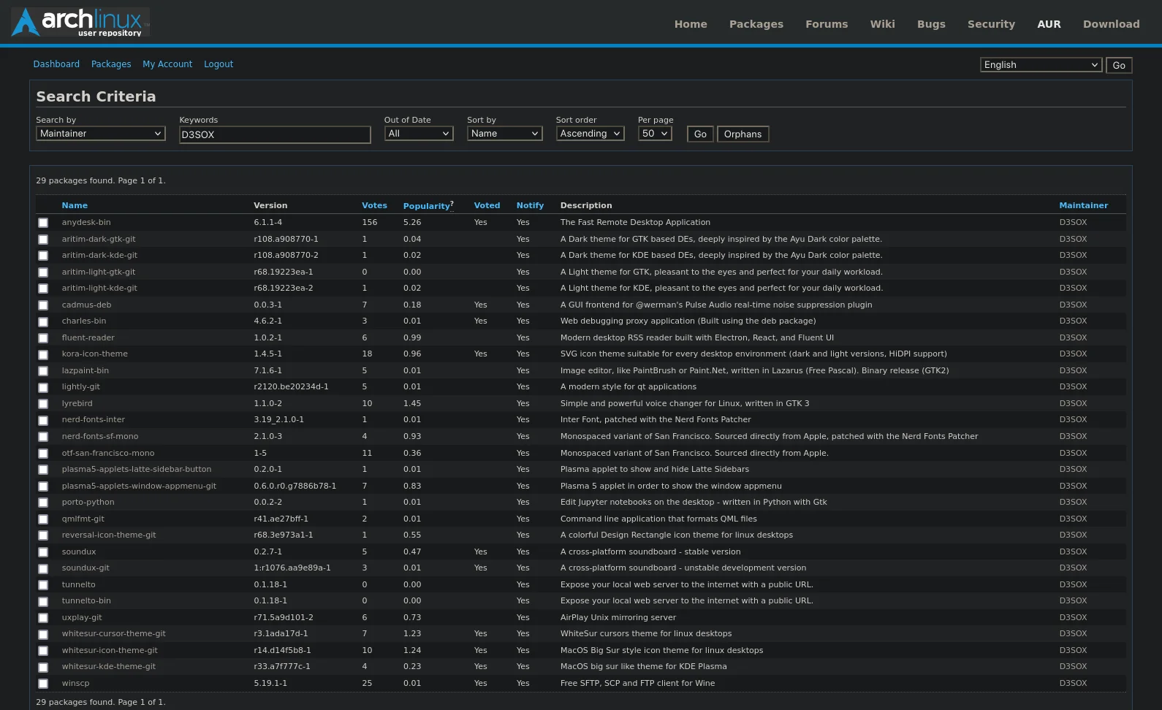
Task: Expand the Out of Date dropdown
Action: point(419,134)
